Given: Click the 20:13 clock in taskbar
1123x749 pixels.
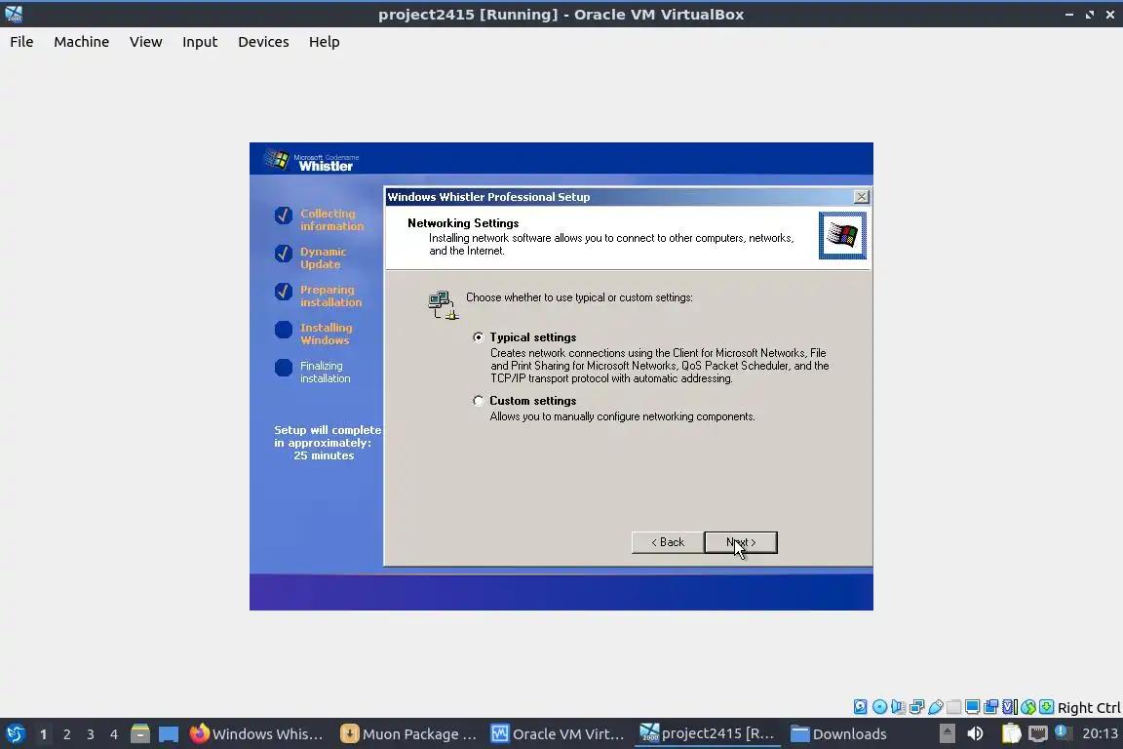Looking at the screenshot, I should tap(1100, 733).
